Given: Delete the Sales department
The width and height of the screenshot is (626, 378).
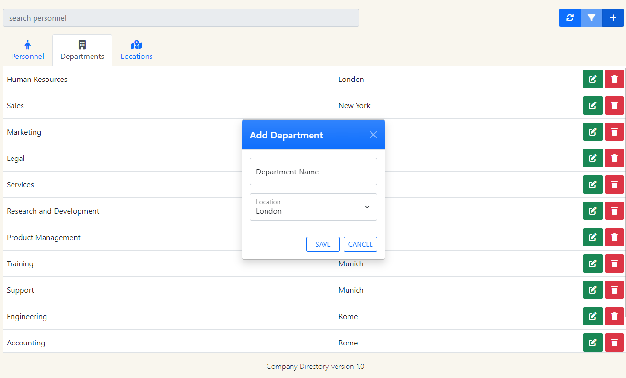Looking at the screenshot, I should click(x=614, y=105).
